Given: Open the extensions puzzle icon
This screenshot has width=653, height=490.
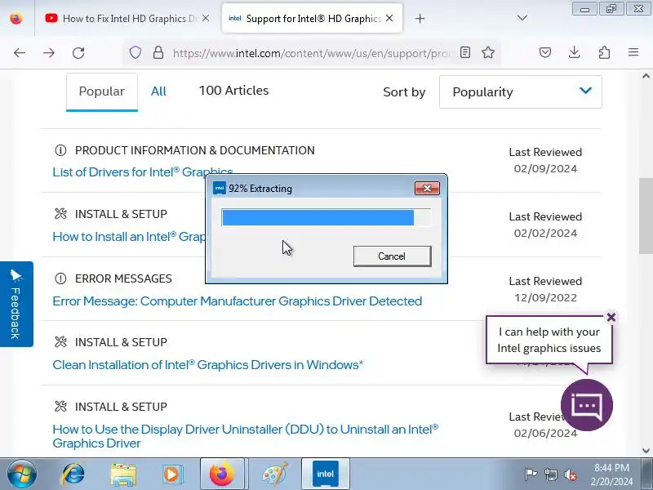Looking at the screenshot, I should click(x=604, y=52).
